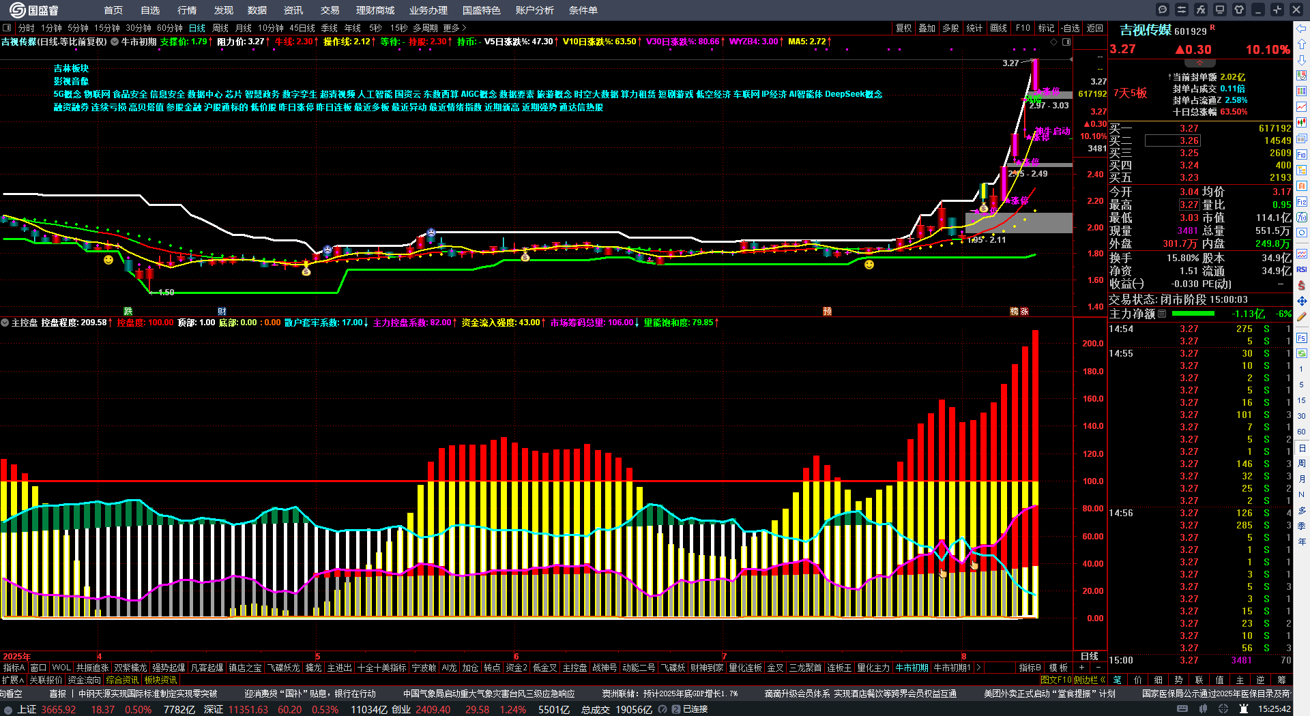1310x716 pixels.
Task: Toggle the 主控盘 indicator circle icon
Action: 5,323
